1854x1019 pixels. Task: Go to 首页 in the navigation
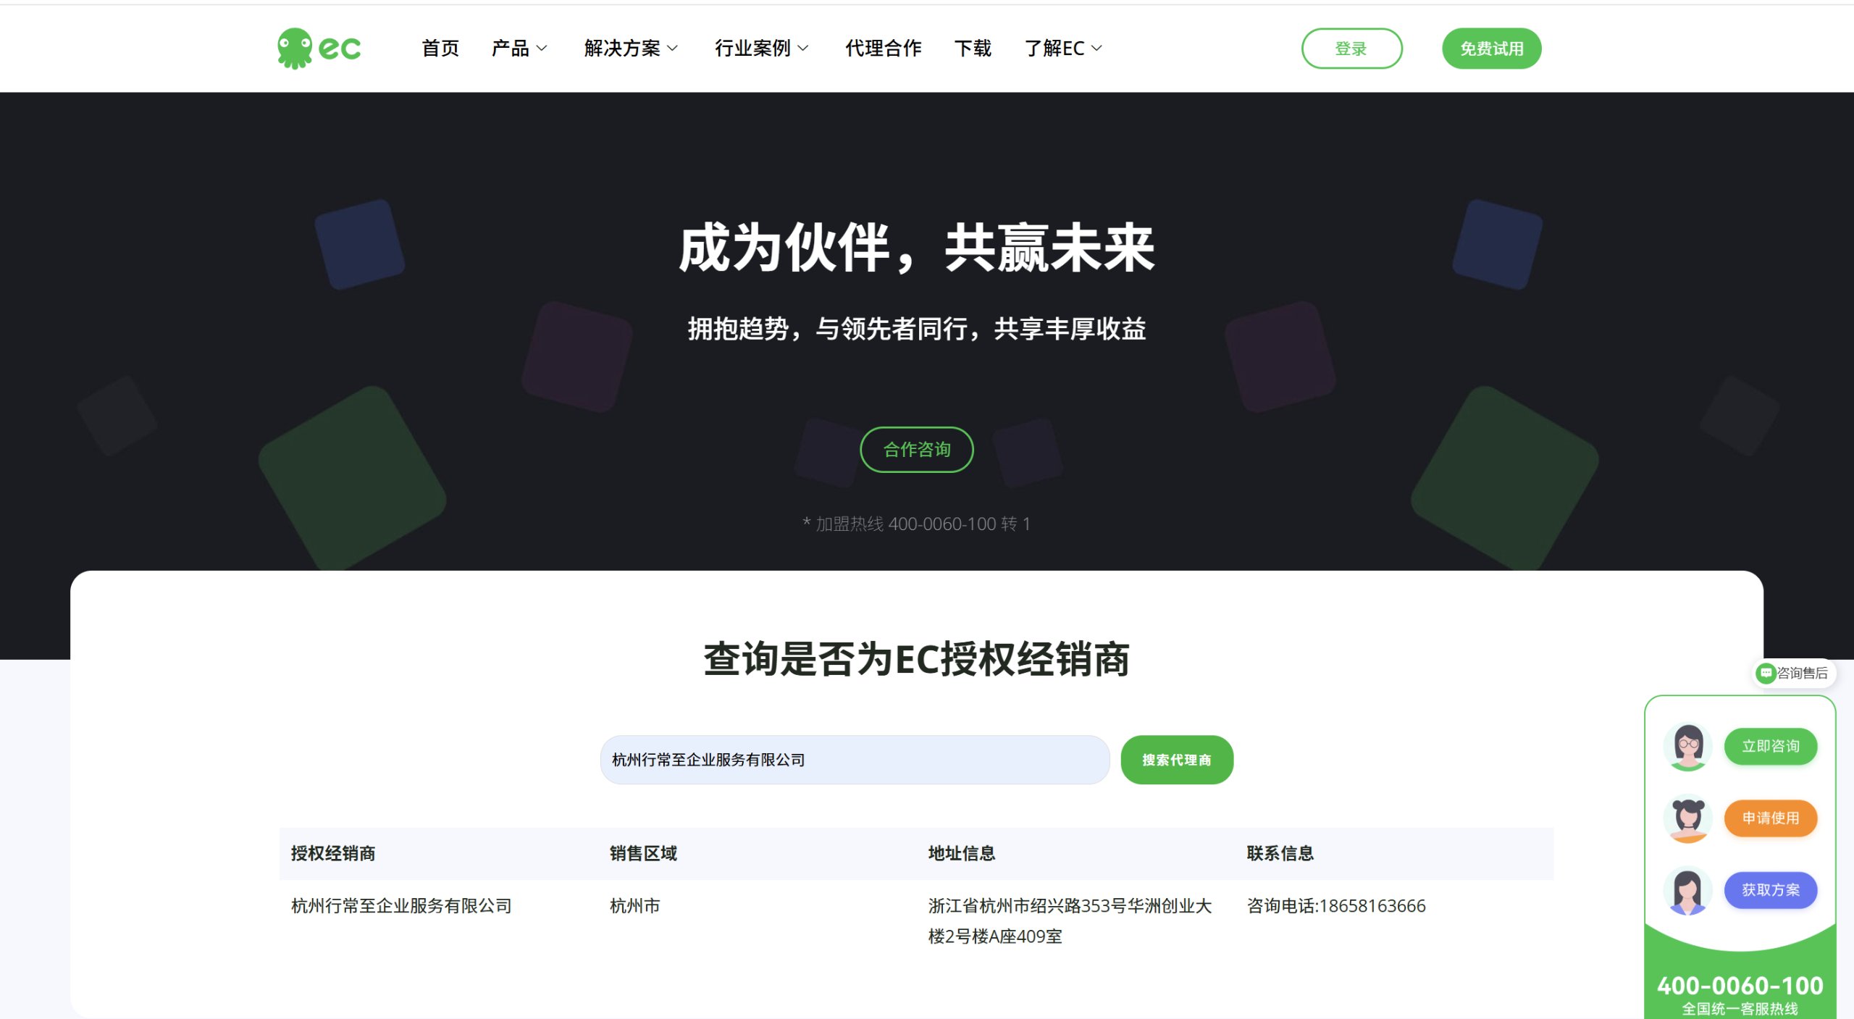[x=440, y=49]
